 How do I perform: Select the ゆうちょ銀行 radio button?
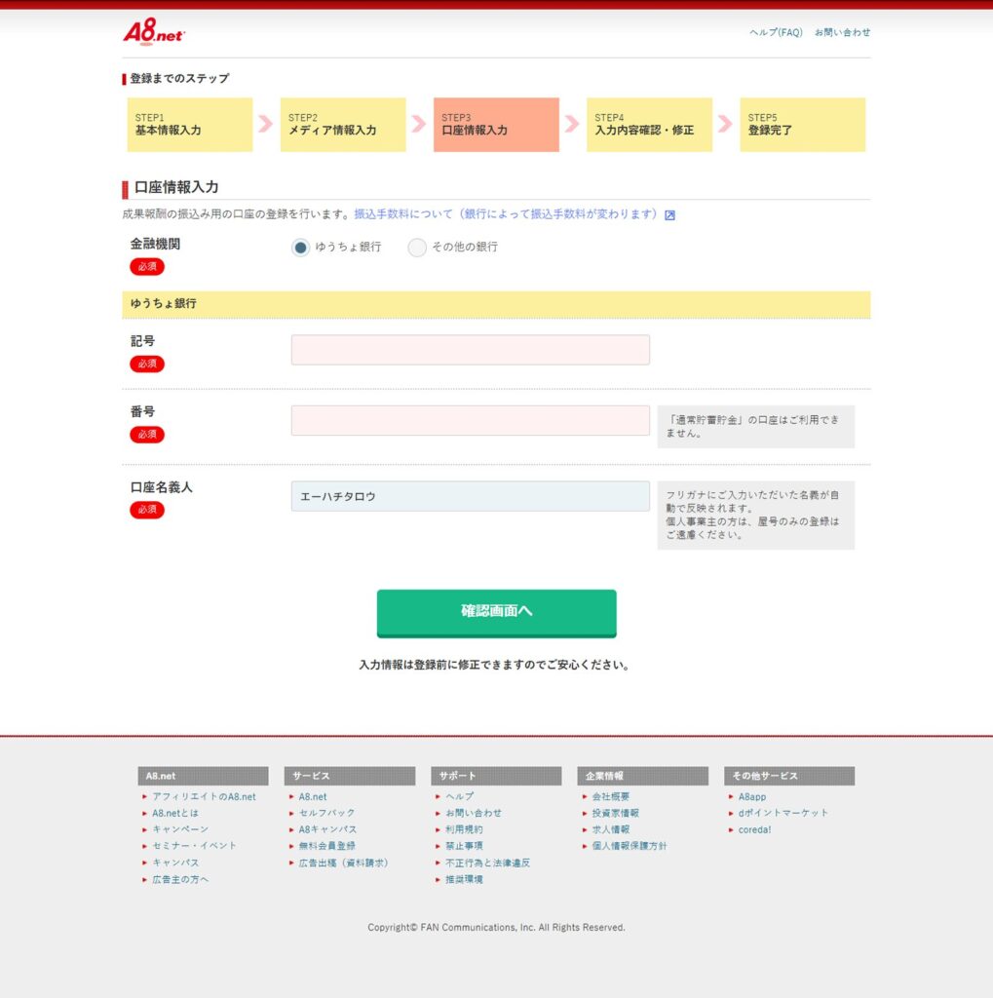301,248
